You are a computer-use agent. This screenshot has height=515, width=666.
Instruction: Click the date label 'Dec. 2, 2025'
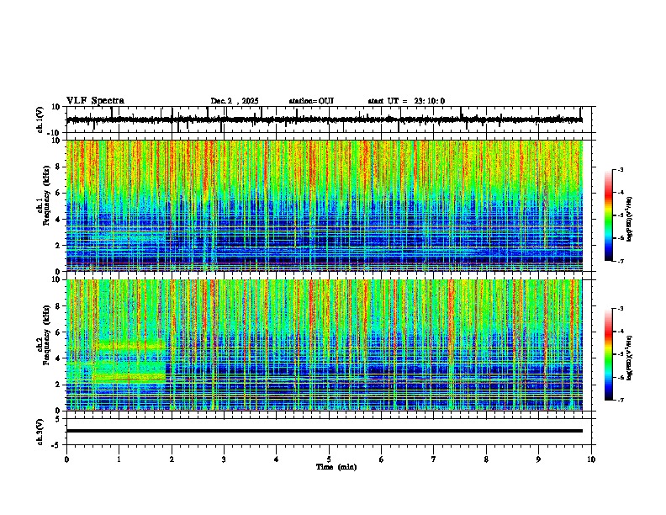(x=235, y=101)
